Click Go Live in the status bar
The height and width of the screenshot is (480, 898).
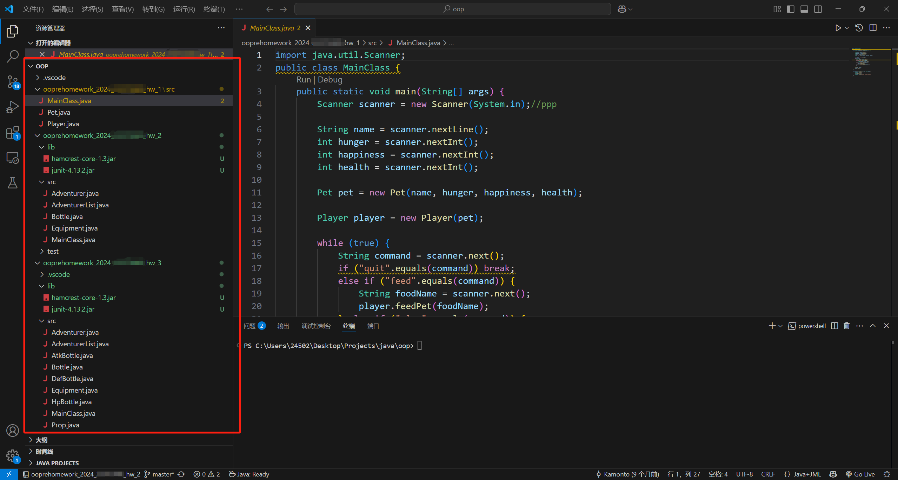pos(860,474)
